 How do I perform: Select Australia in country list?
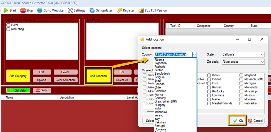pyautogui.click(x=175, y=66)
